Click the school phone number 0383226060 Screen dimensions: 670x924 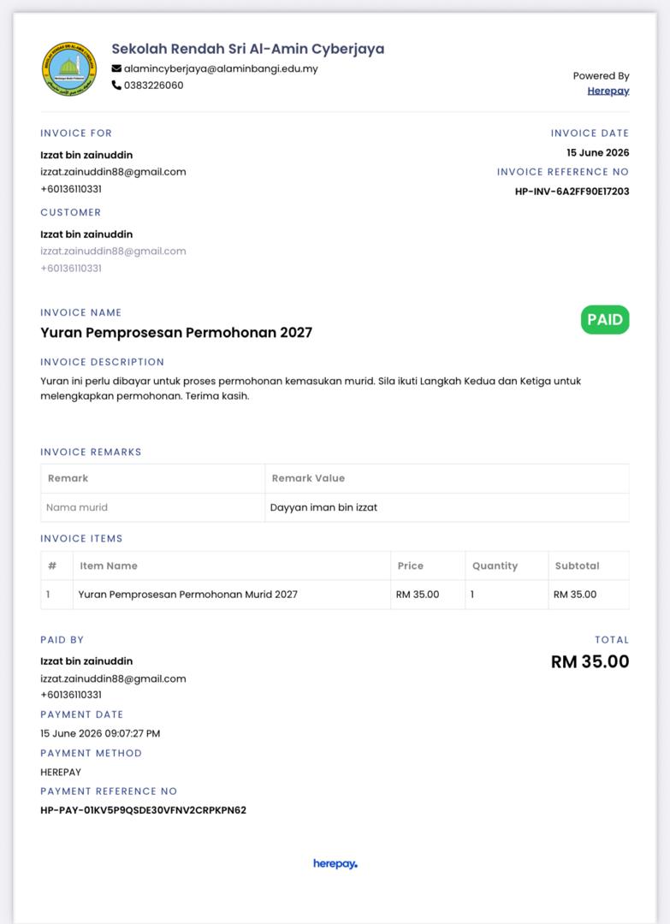pos(154,86)
